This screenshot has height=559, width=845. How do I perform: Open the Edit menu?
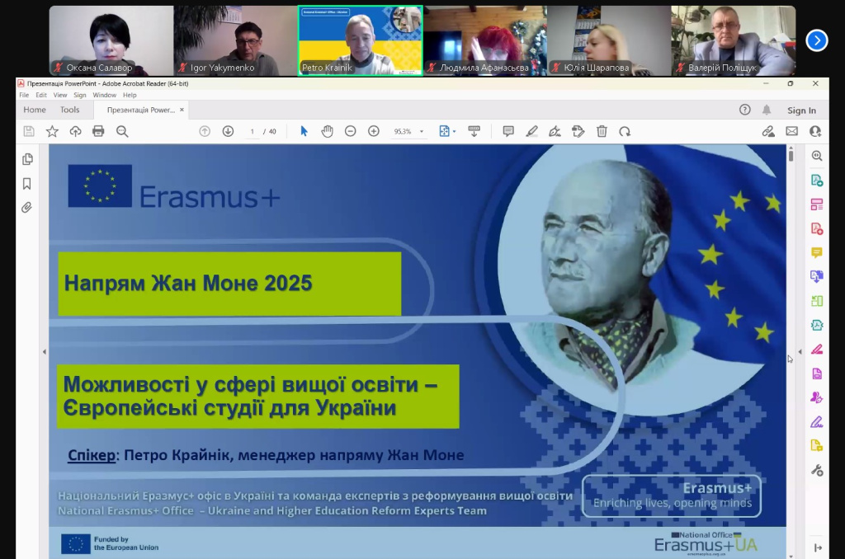point(41,95)
